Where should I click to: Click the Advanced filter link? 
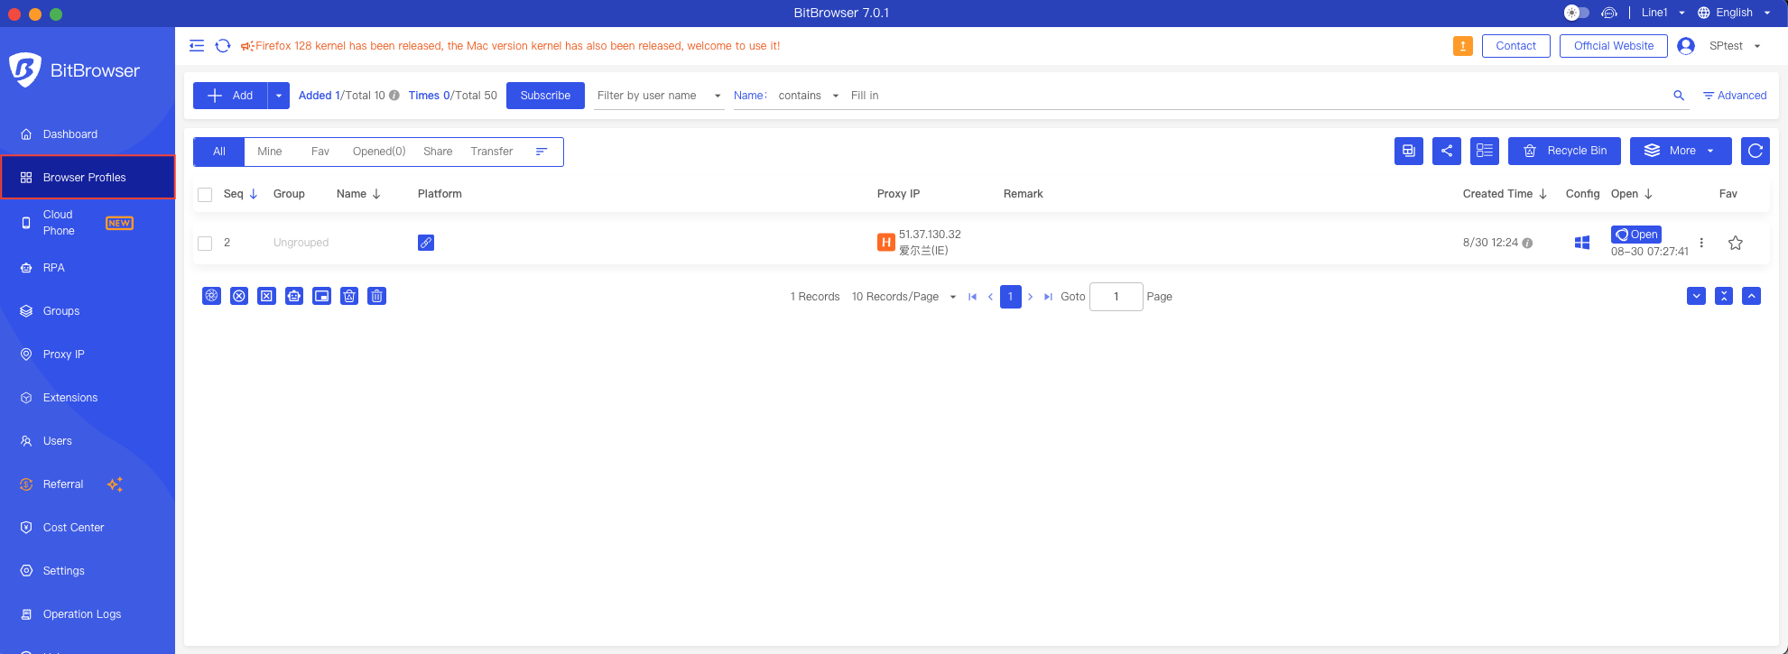click(x=1735, y=96)
